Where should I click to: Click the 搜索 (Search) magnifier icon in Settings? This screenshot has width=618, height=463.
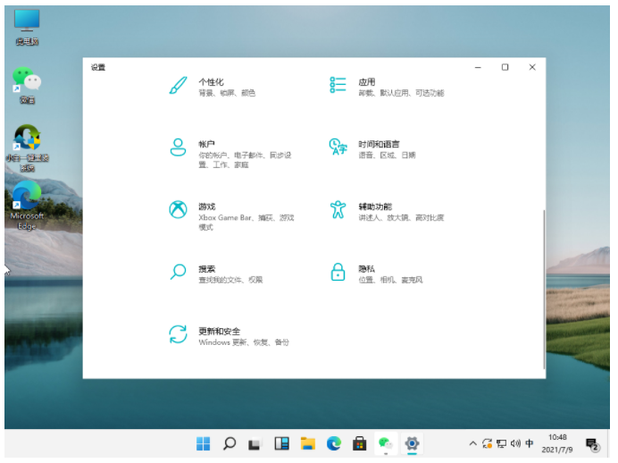tap(177, 272)
